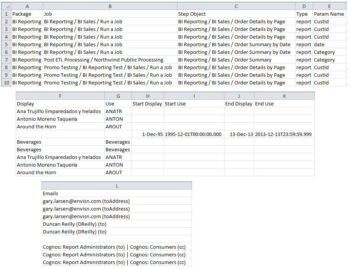The width and height of the screenshot is (351, 269).
Task: Select column D header
Action: click(304, 6)
